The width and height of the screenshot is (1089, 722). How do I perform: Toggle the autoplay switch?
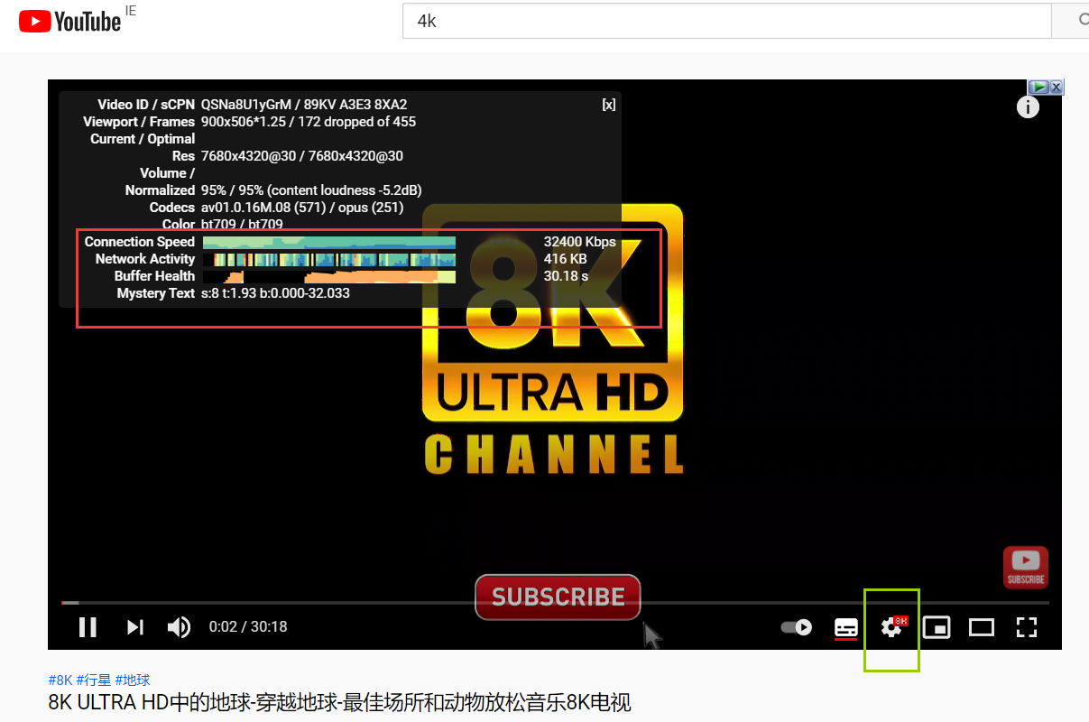coord(797,627)
